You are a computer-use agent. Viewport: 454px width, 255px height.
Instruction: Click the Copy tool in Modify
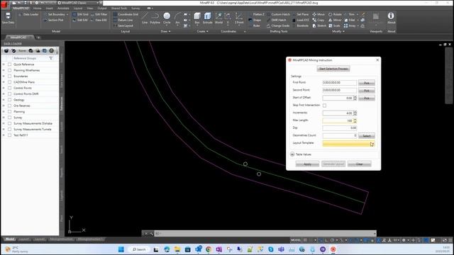click(x=319, y=21)
